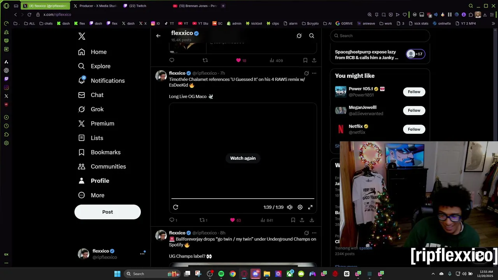498x280 pixels.
Task: Open more options on Ballforeverjay post
Action: [x=314, y=233]
